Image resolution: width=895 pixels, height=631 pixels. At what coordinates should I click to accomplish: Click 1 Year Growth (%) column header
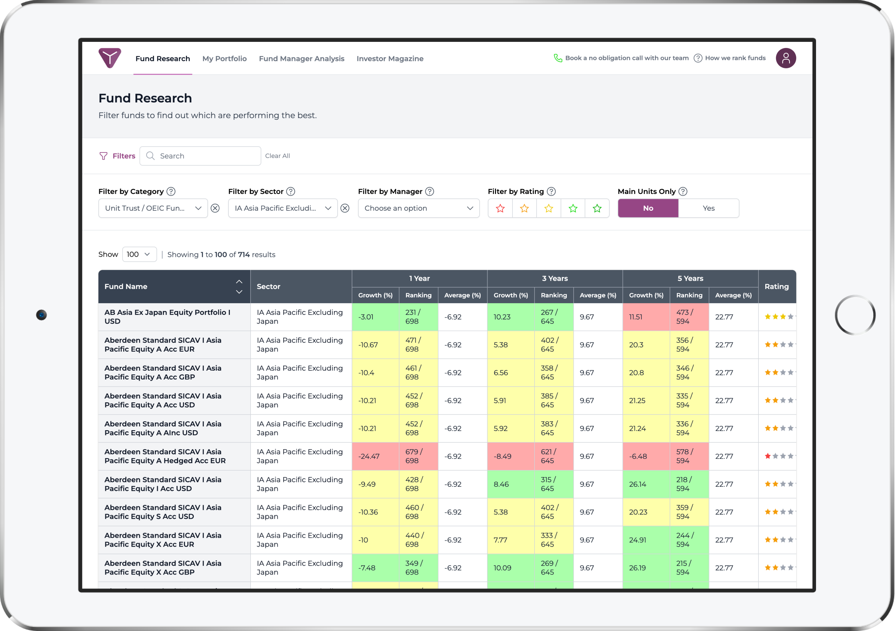click(375, 295)
